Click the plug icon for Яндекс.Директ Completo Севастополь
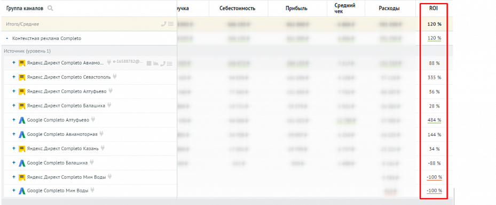 [x=115, y=77]
